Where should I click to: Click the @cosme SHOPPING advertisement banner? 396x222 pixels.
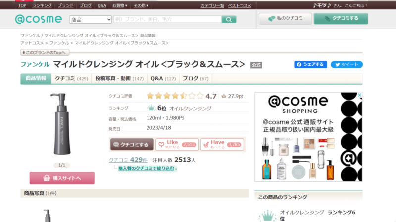click(308, 137)
